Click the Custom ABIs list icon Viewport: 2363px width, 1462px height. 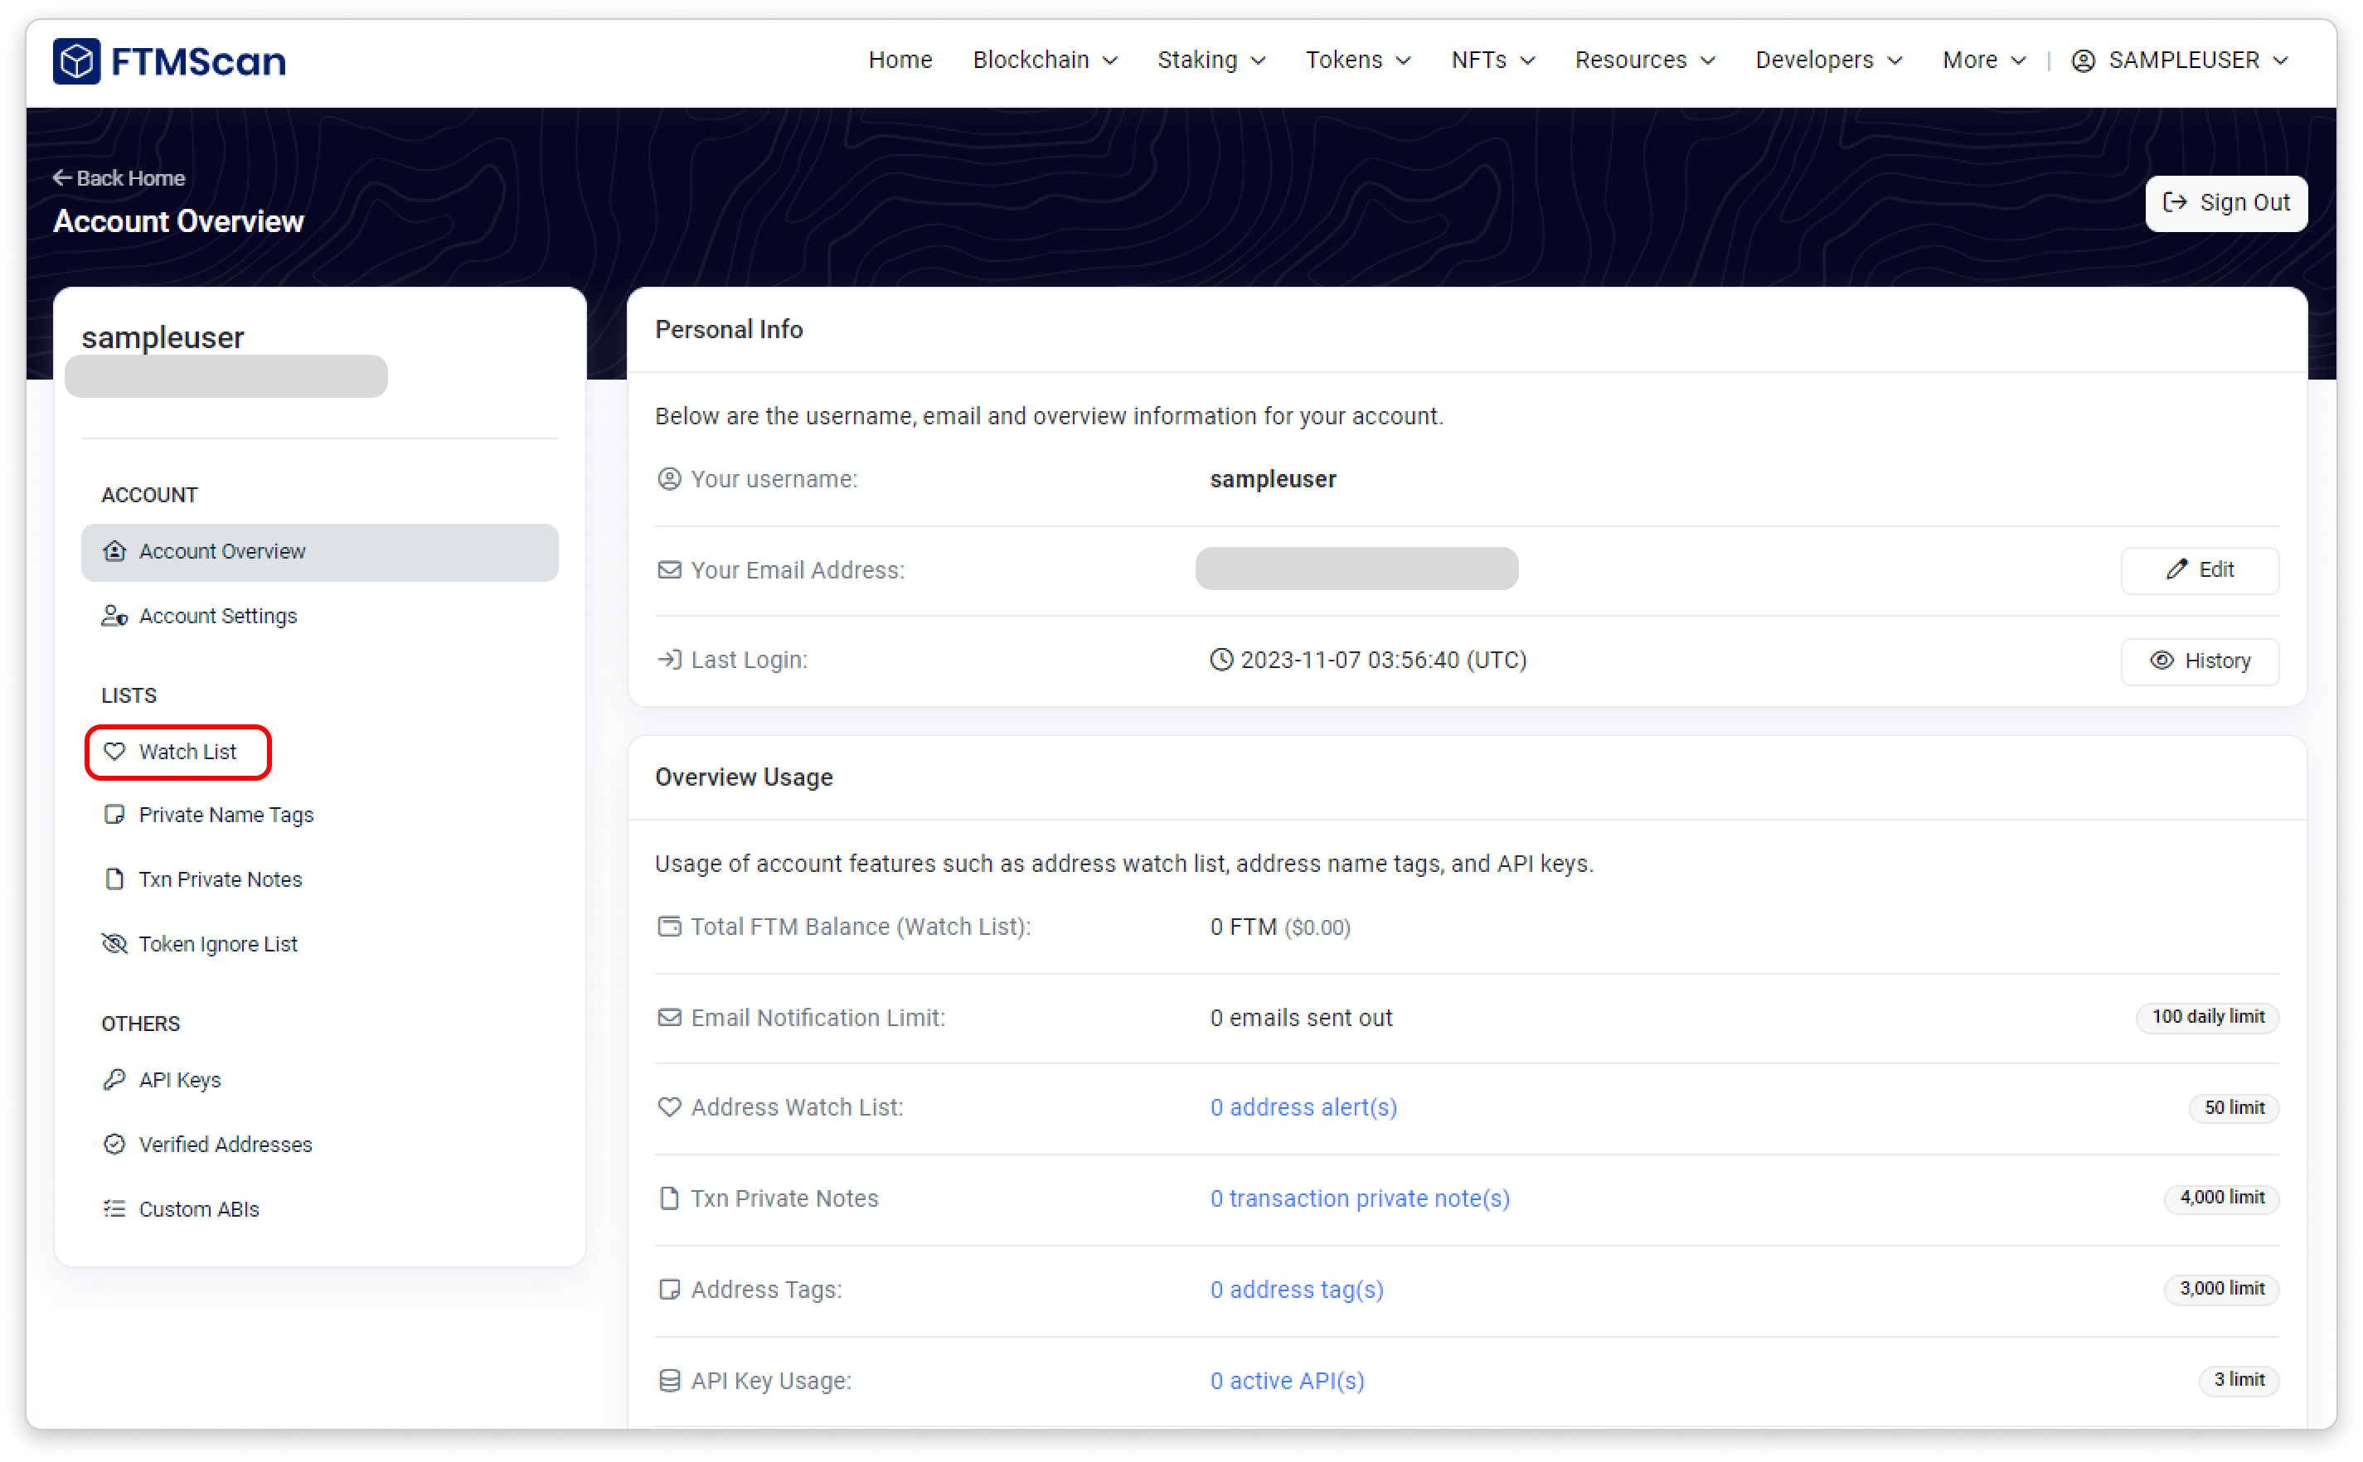point(114,1208)
